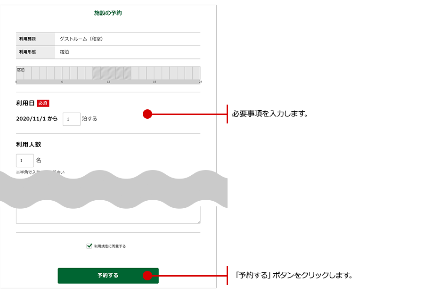Focus the nights input before 泊する
This screenshot has height=294, width=424.
click(72, 119)
